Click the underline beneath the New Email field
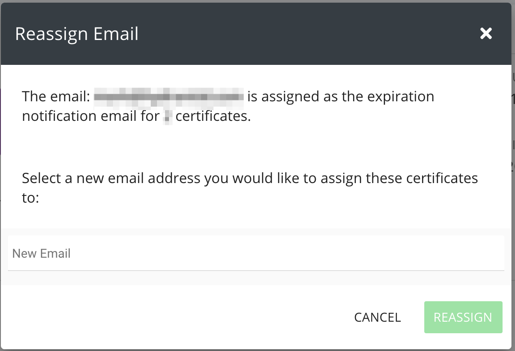Screen dimensions: 515x351 click(x=256, y=270)
